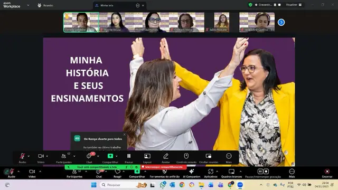This screenshot has height=190, width=338.
Task: Select Cristiani Vieira video thumbnail
Action: (x=186, y=22)
